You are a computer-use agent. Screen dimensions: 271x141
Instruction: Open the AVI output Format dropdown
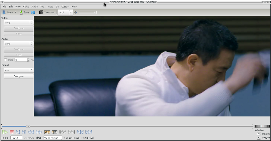coord(19,70)
